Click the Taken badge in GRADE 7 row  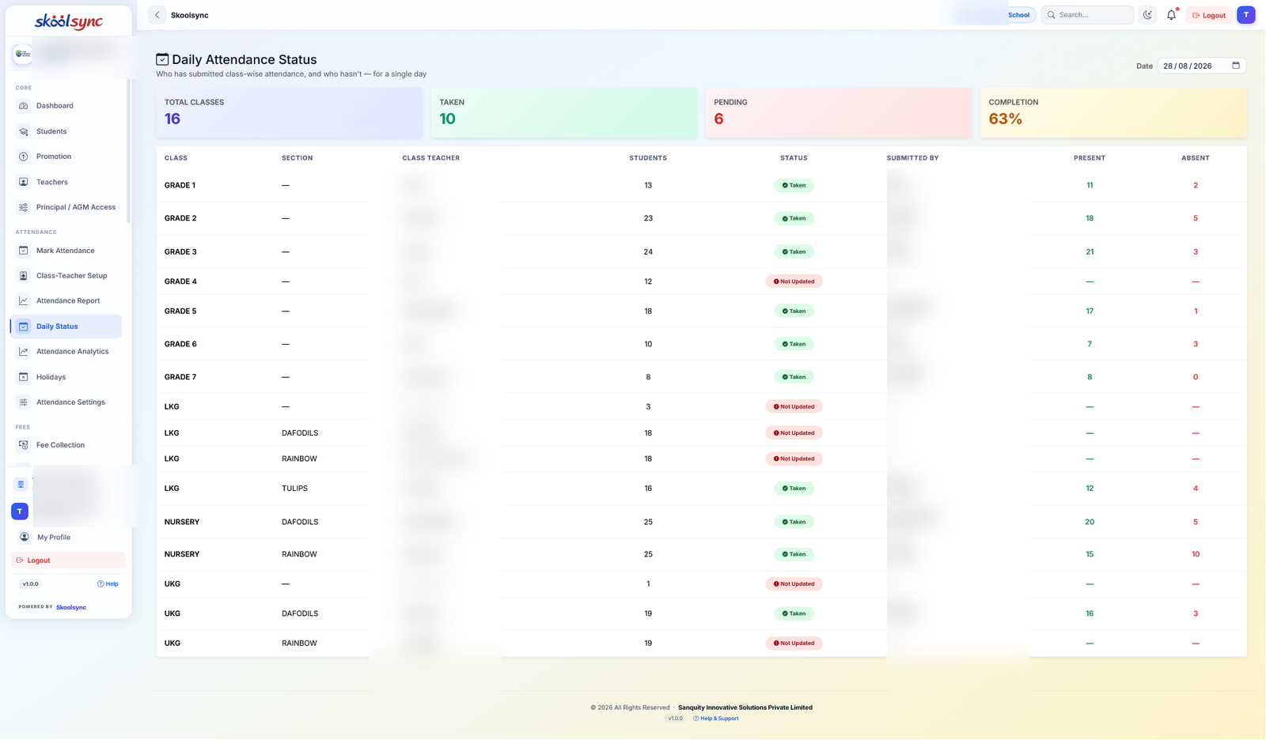[794, 377]
